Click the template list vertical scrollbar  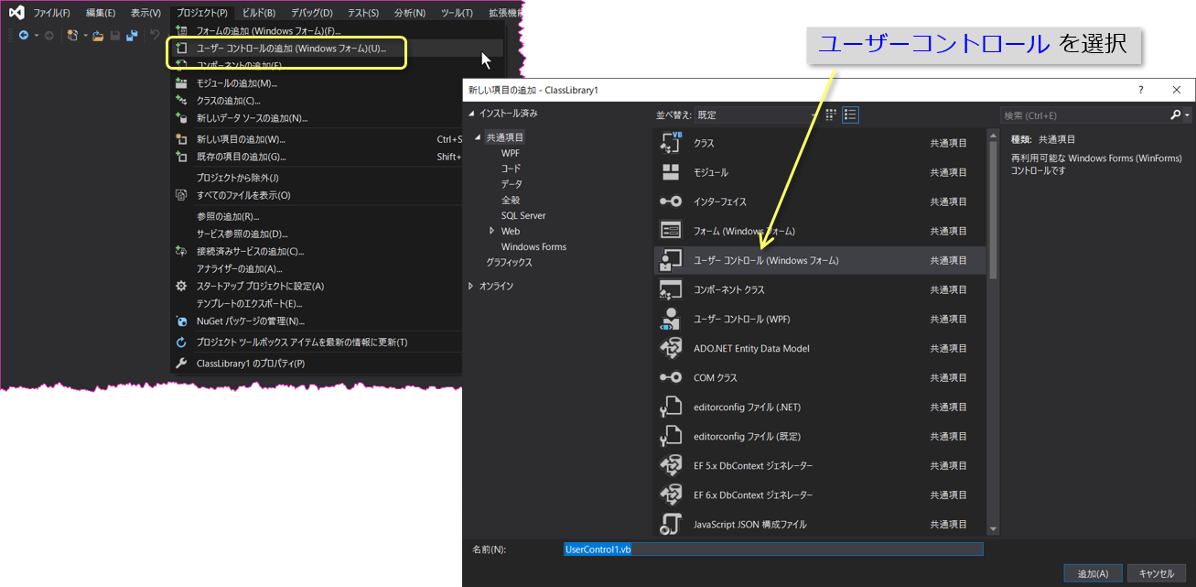tap(993, 332)
